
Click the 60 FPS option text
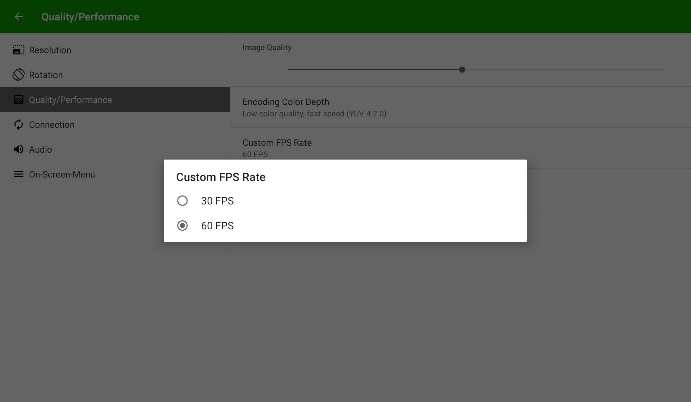click(217, 226)
